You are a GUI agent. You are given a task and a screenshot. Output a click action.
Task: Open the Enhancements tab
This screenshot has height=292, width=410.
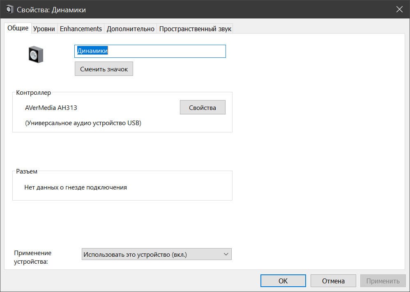point(81,29)
